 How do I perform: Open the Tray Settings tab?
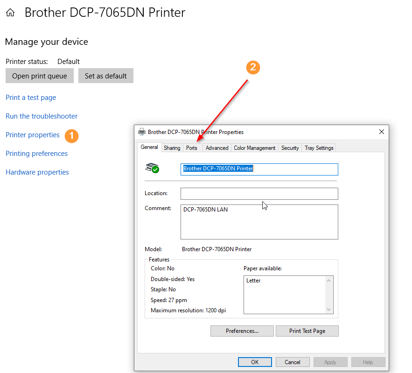(319, 148)
